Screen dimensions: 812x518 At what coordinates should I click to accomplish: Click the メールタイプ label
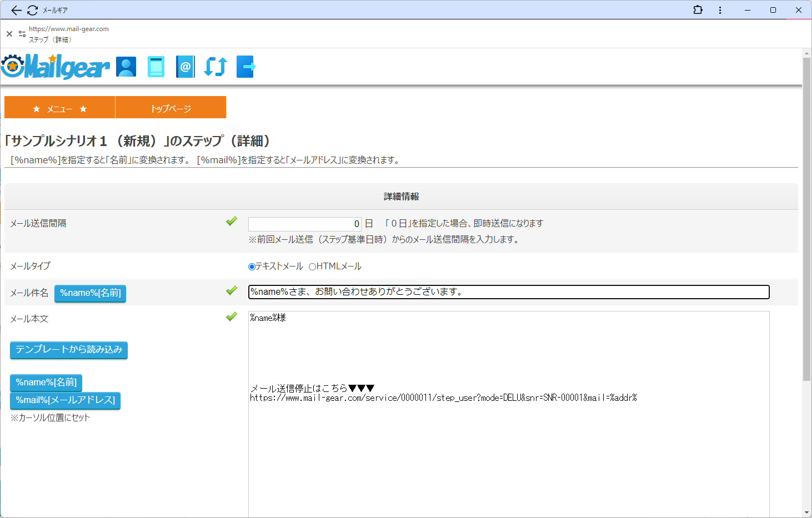pyautogui.click(x=30, y=266)
